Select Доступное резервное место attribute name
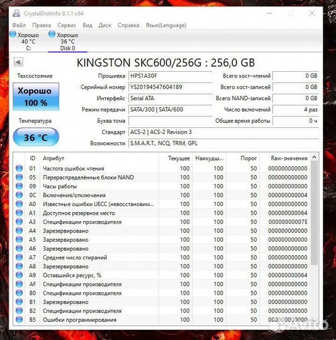The image size is (336, 340). pyautogui.click(x=79, y=213)
